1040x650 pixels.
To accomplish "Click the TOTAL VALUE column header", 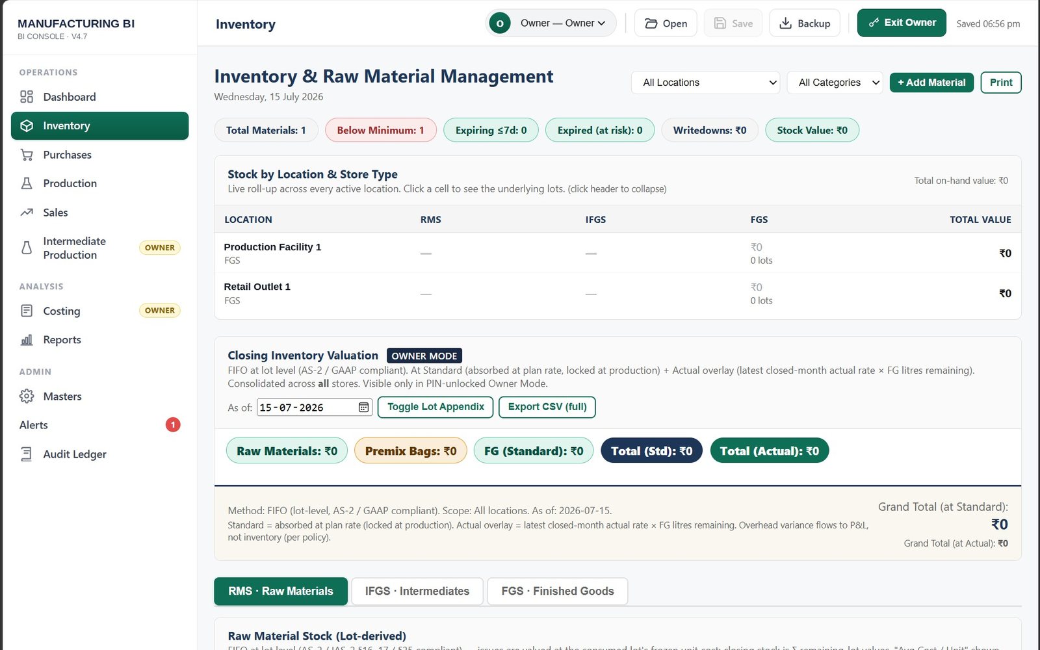I will (980, 220).
